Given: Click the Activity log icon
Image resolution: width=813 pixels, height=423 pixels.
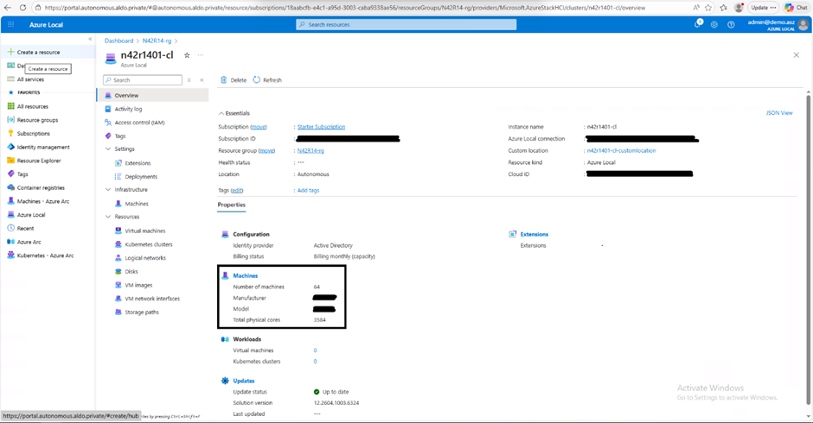Looking at the screenshot, I should (x=108, y=109).
